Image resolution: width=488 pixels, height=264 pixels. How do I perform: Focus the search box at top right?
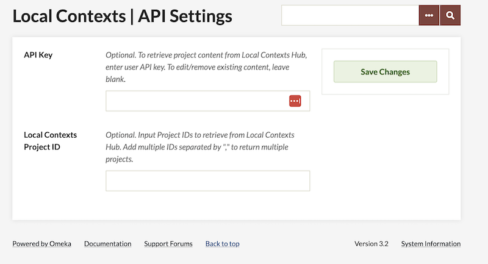(x=350, y=15)
